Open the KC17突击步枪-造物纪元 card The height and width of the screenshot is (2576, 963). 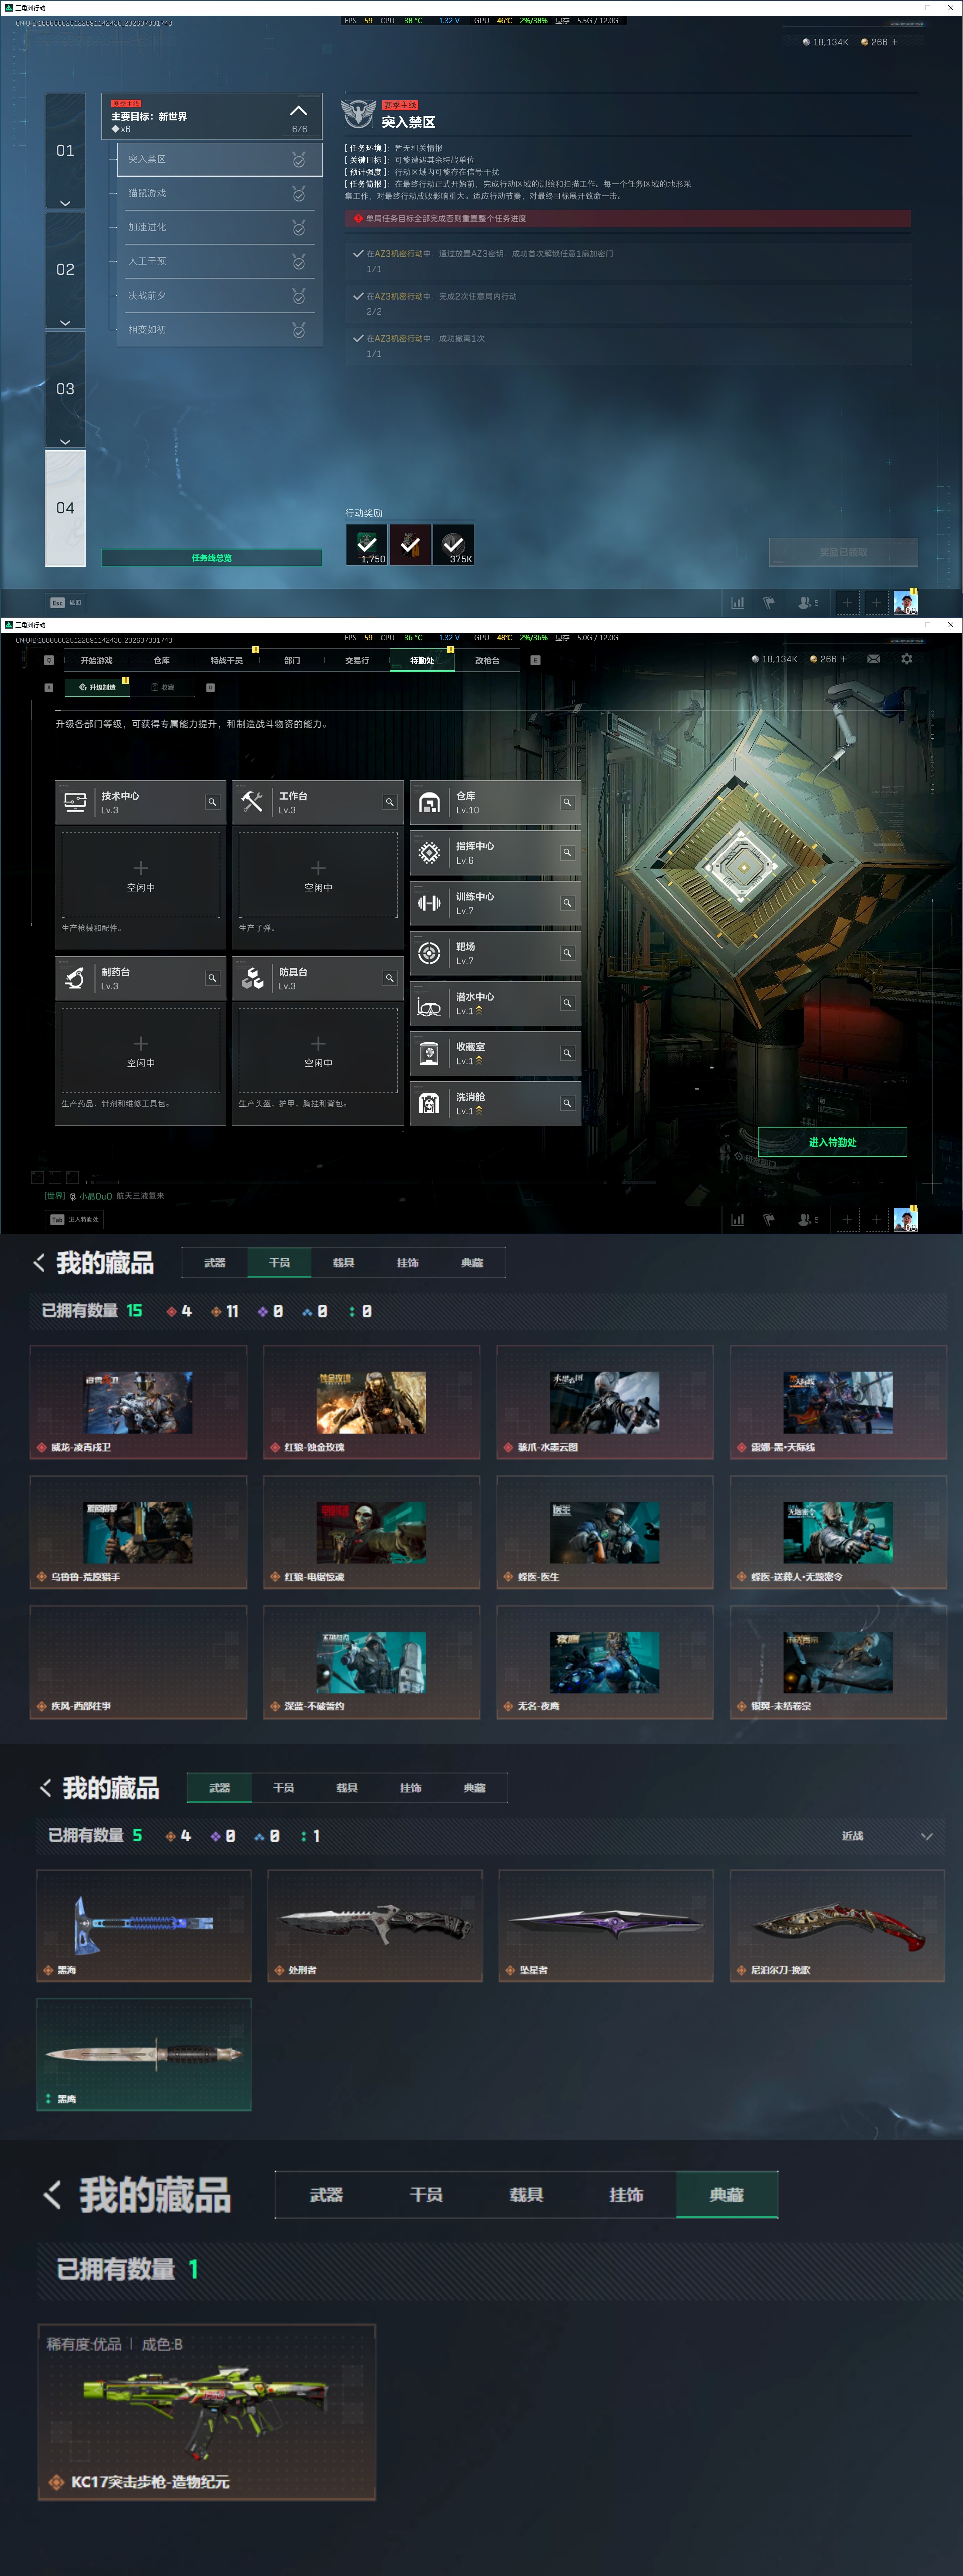pos(207,2412)
